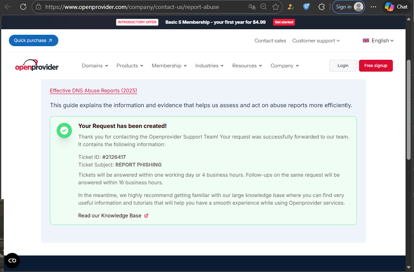This screenshot has height=272, width=414.
Task: Click the UK flag language icon
Action: (366, 41)
